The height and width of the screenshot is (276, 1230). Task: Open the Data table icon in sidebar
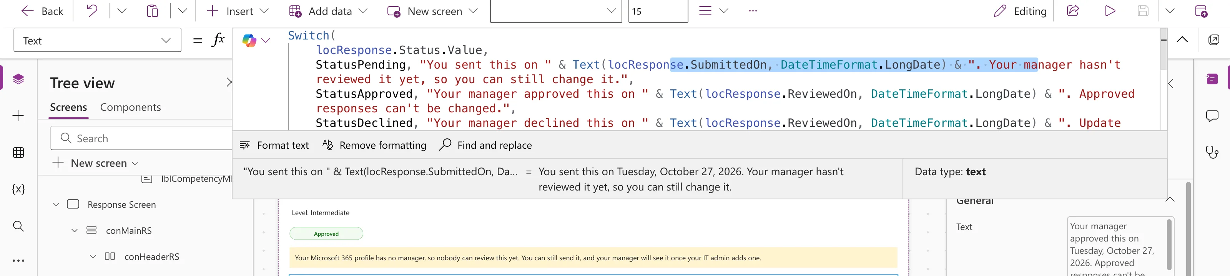18,152
